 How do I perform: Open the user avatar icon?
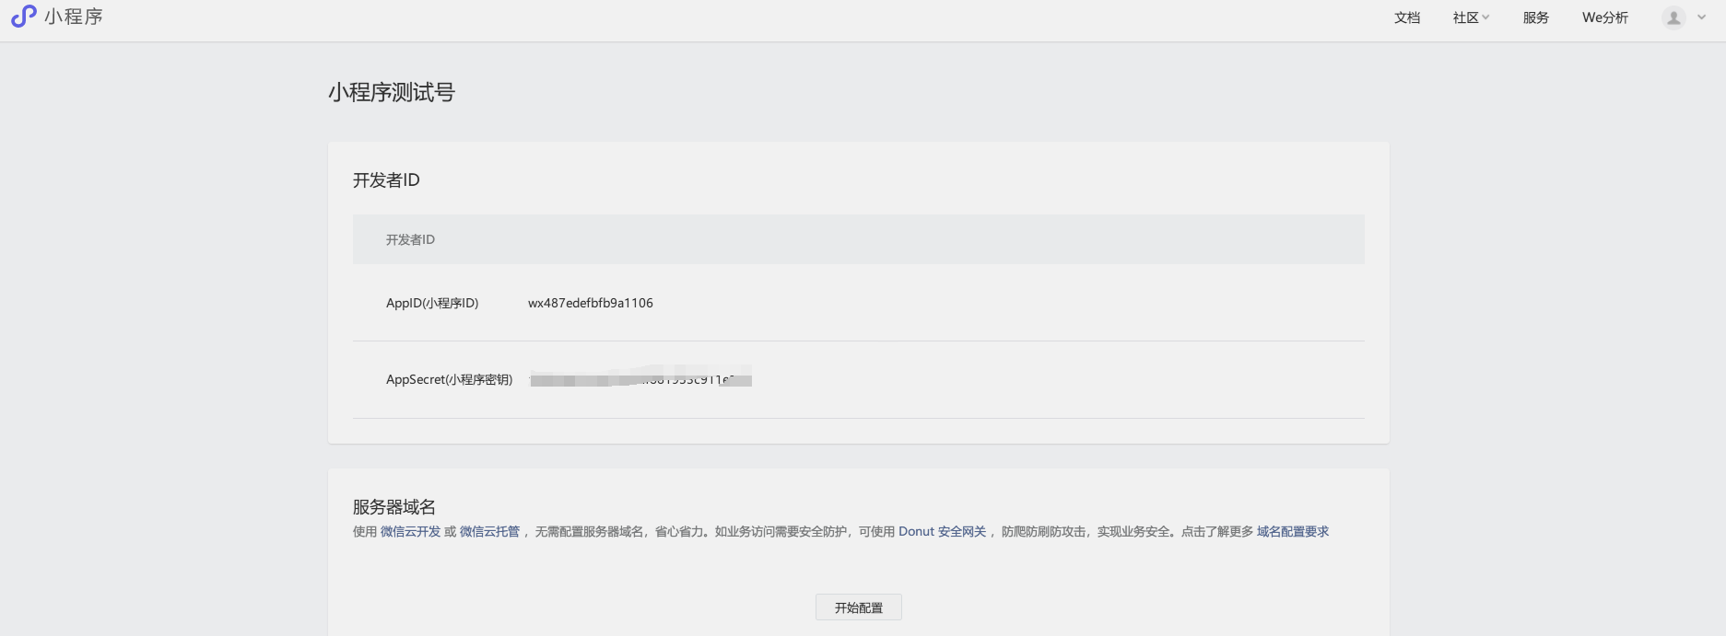(1673, 17)
